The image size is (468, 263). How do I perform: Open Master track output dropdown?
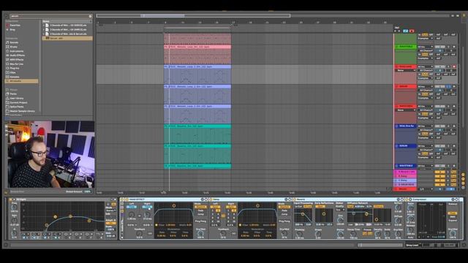425,189
